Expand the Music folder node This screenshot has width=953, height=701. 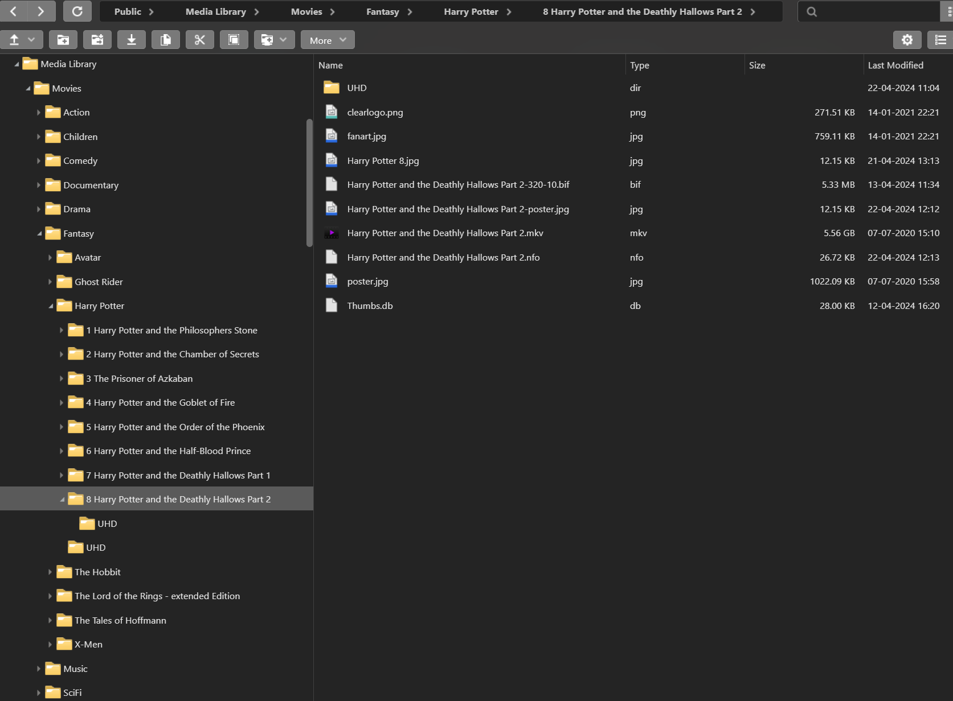pyautogui.click(x=39, y=669)
